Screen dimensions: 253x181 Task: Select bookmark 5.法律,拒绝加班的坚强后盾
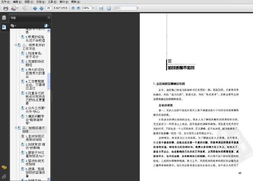(x=35, y=172)
